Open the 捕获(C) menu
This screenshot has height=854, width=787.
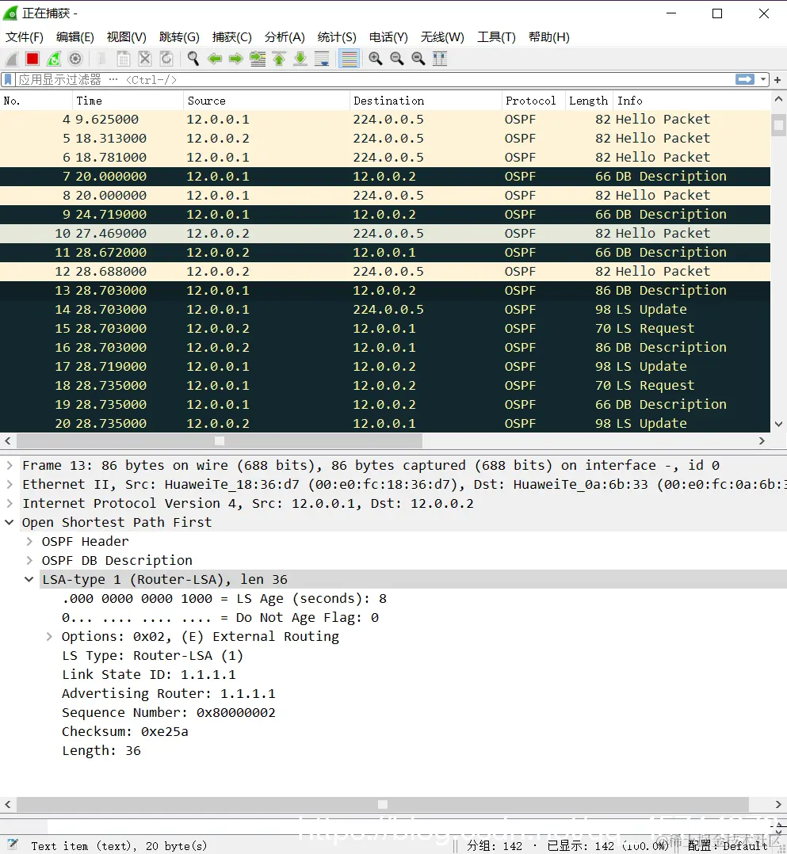click(x=232, y=37)
